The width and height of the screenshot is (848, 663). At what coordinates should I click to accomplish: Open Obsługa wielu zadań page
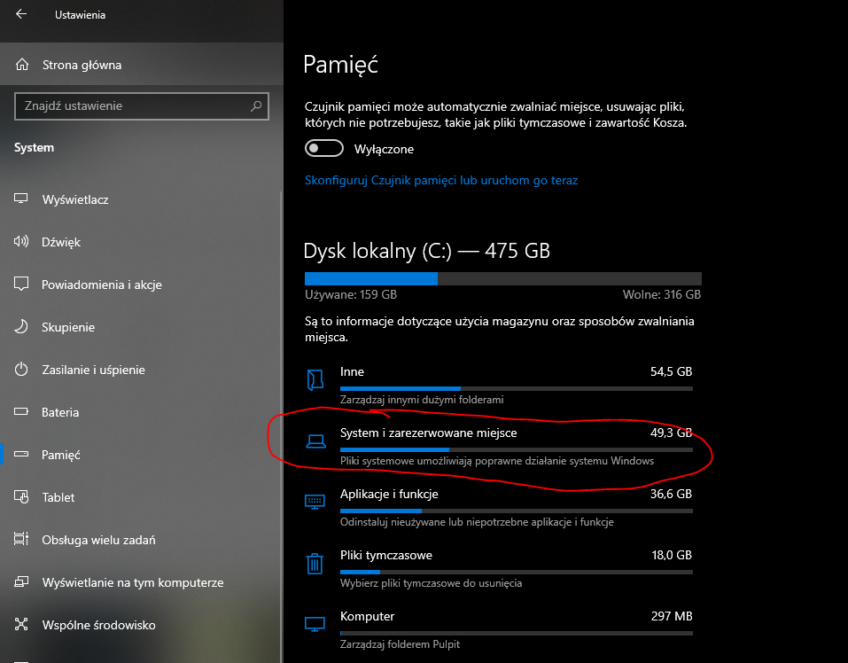coord(141,540)
